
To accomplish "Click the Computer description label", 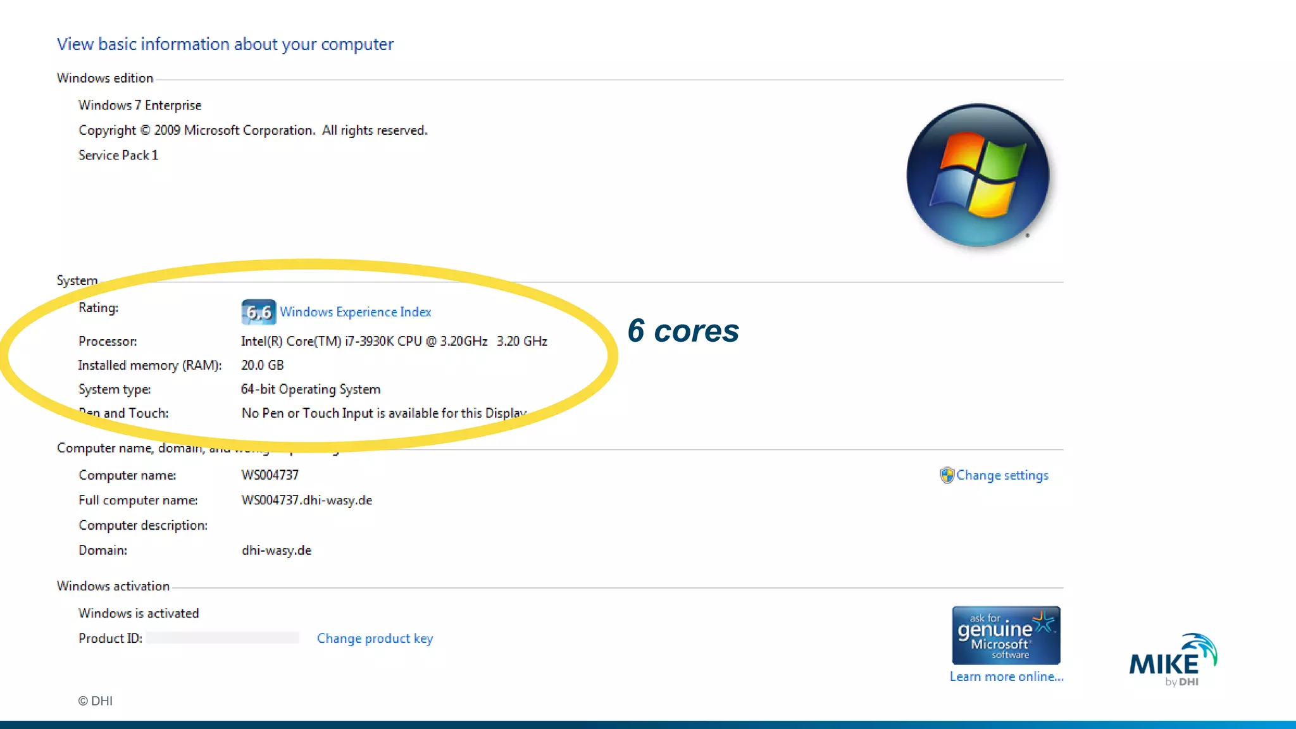I will [143, 525].
